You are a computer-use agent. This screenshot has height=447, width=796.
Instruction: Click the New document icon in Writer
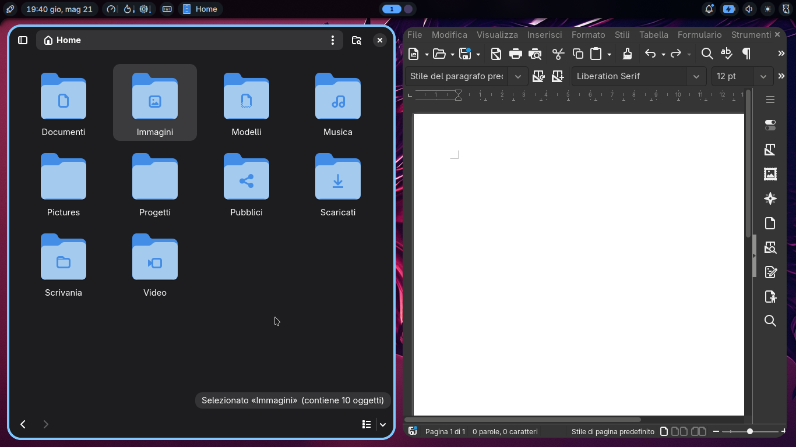[414, 54]
